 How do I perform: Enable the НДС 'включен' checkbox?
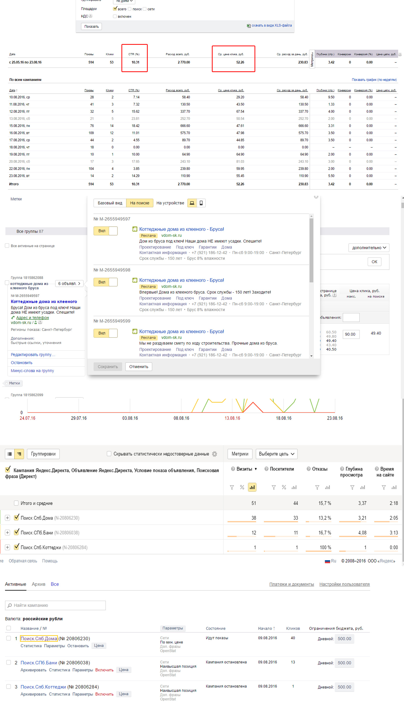click(x=115, y=16)
